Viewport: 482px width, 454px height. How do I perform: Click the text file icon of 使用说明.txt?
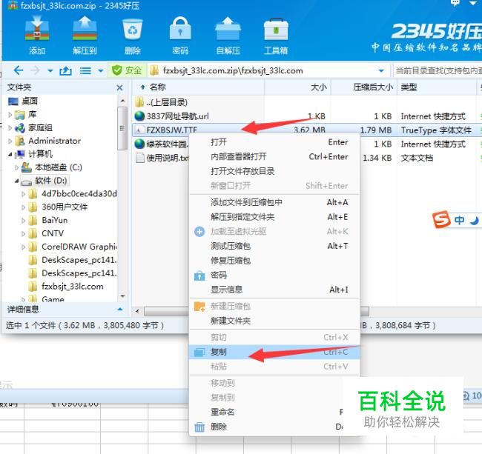tap(140, 158)
